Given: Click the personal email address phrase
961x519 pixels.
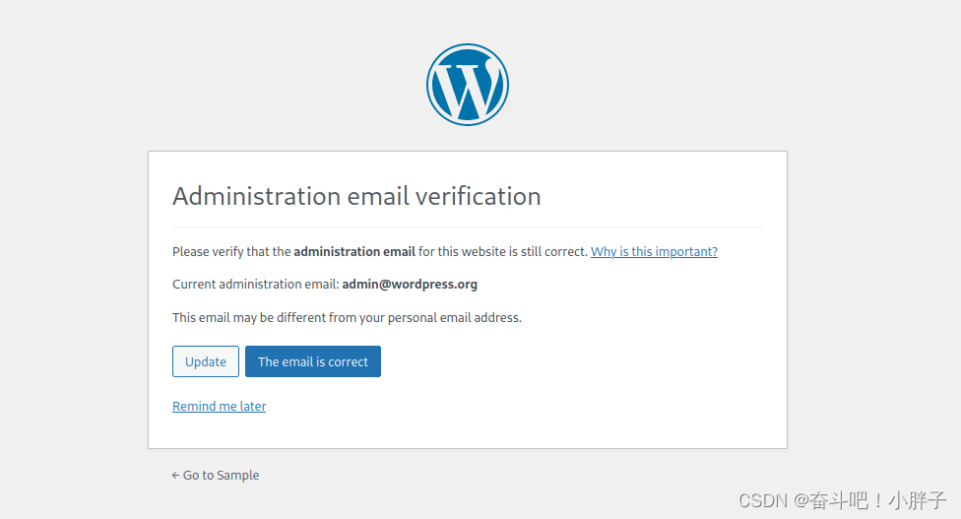Looking at the screenshot, I should pos(454,317).
